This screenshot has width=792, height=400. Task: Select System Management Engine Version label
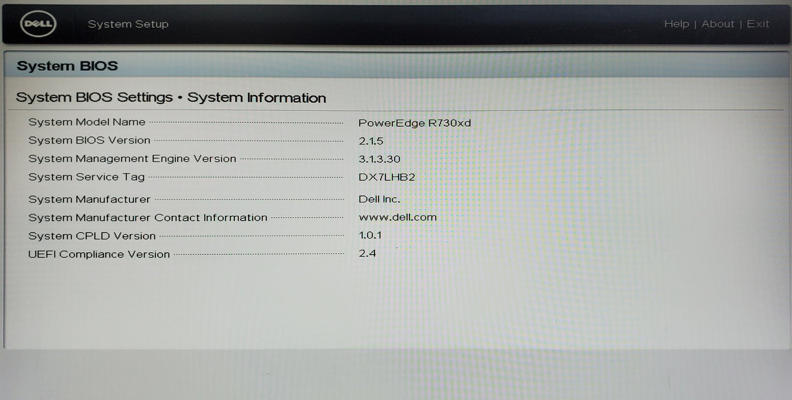click(132, 158)
